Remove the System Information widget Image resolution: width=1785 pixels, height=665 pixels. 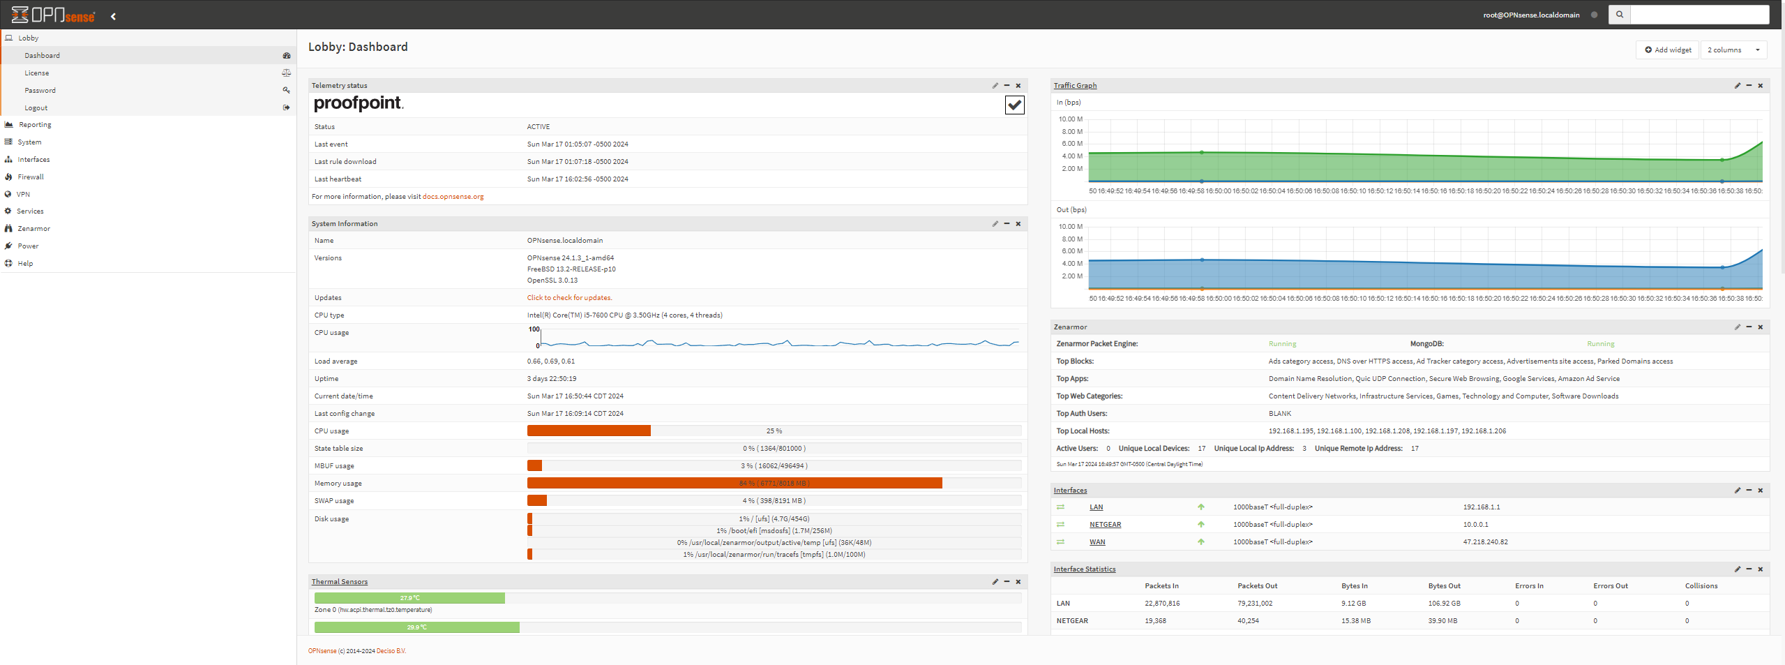coord(1018,224)
